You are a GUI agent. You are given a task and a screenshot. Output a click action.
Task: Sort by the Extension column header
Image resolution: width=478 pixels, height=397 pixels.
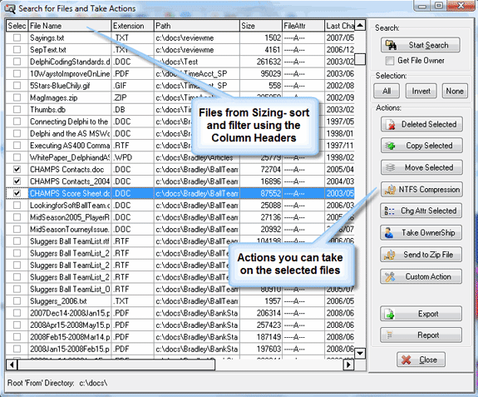pyautogui.click(x=133, y=26)
